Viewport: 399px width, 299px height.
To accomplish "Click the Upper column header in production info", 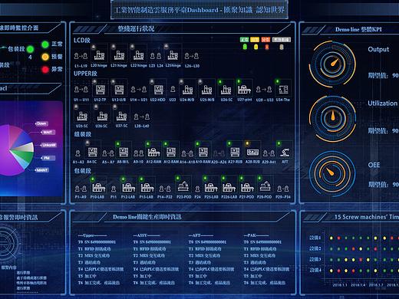I will (x=92, y=235).
